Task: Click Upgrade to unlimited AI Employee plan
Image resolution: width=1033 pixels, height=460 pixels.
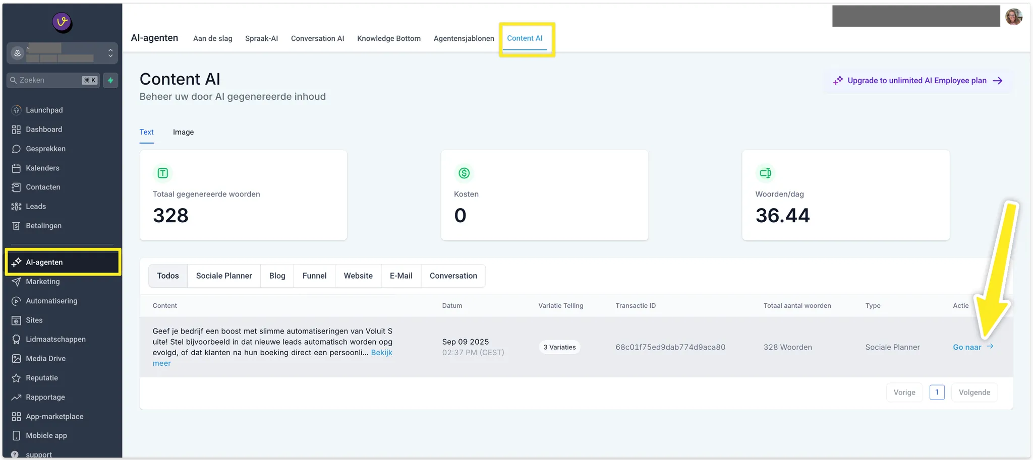Action: [x=917, y=81]
